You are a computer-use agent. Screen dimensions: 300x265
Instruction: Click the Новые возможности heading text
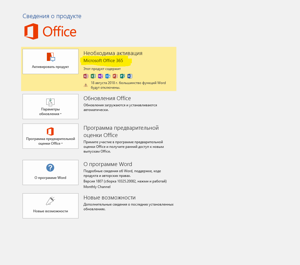[x=110, y=198]
